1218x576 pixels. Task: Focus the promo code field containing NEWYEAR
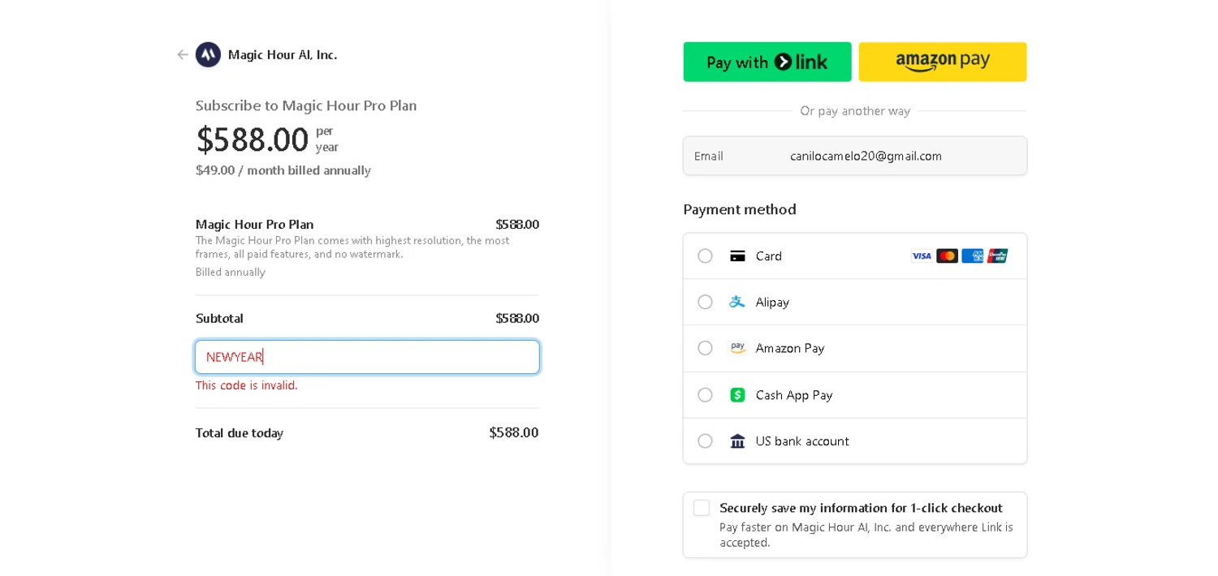pos(367,357)
